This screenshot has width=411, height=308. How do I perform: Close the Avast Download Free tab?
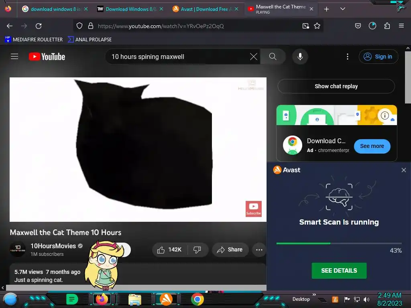click(236, 9)
